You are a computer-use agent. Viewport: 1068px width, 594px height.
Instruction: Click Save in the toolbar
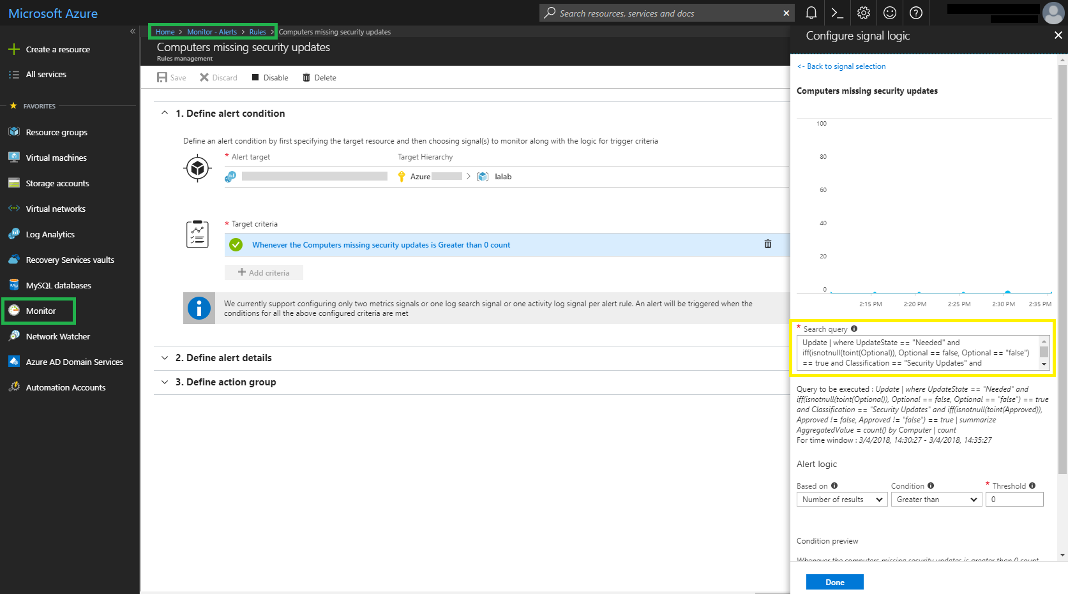[x=172, y=77]
